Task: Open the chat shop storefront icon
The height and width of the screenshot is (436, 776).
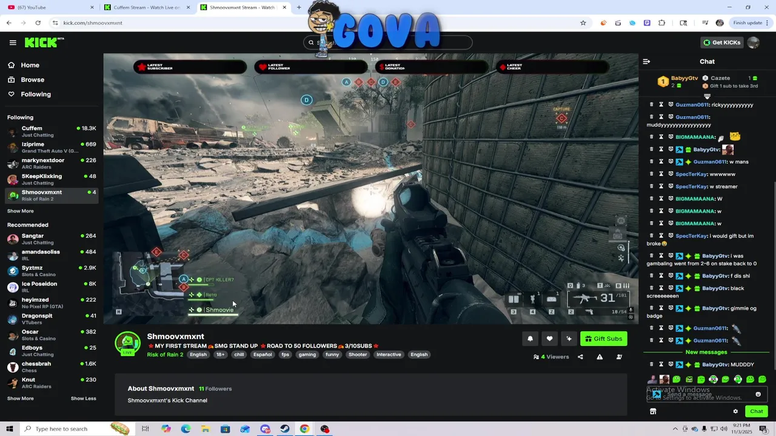Action: pos(653,411)
